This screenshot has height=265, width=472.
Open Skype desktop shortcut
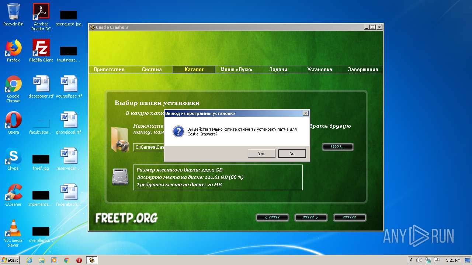pos(13,159)
